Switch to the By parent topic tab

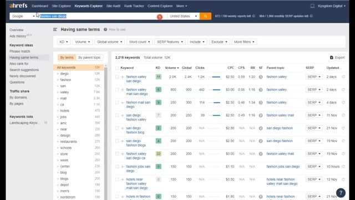pyautogui.click(x=89, y=58)
